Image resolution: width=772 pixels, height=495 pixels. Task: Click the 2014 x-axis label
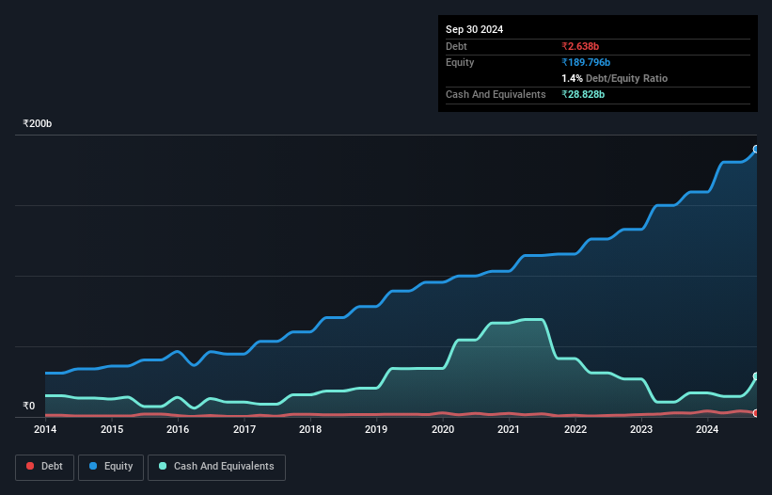click(45, 429)
